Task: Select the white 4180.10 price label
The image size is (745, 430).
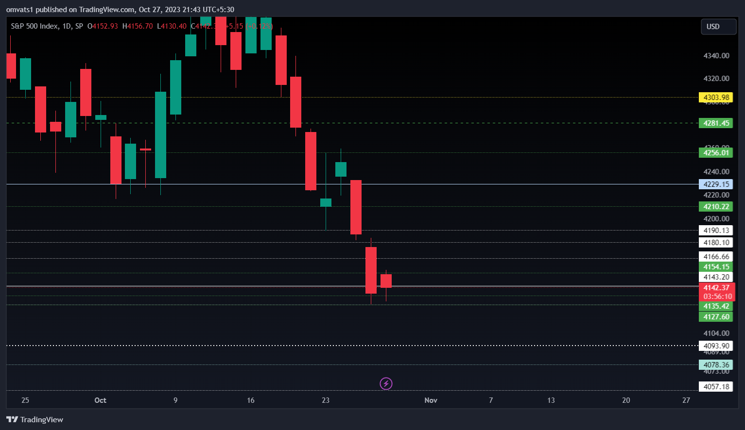Action: (715, 243)
